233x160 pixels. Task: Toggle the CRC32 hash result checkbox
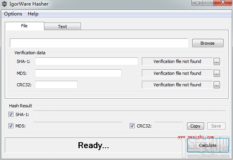132,126
